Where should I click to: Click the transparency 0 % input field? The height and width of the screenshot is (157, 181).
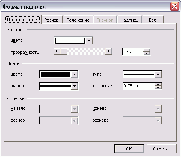tap(133, 52)
